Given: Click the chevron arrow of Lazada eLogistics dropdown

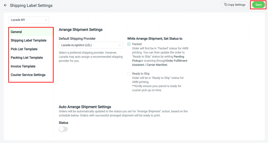Looking at the screenshot, I should click(x=120, y=45).
